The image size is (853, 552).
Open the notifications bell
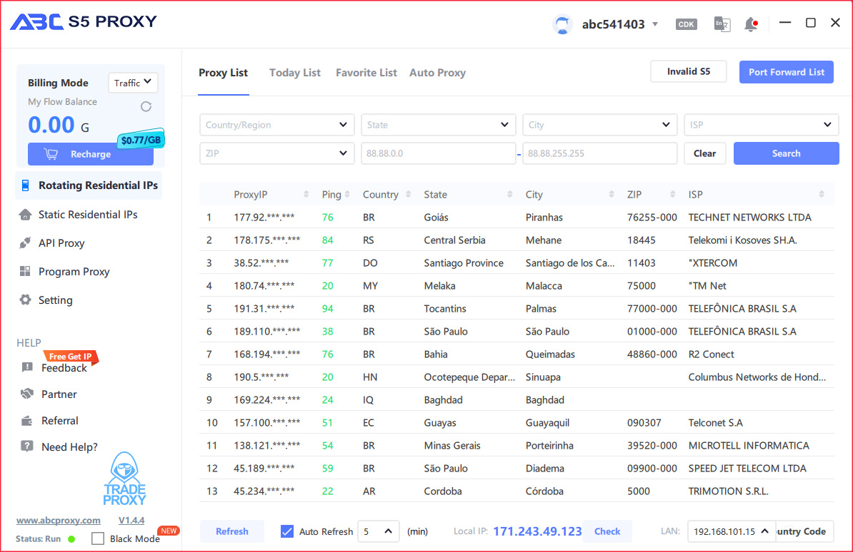tap(752, 24)
